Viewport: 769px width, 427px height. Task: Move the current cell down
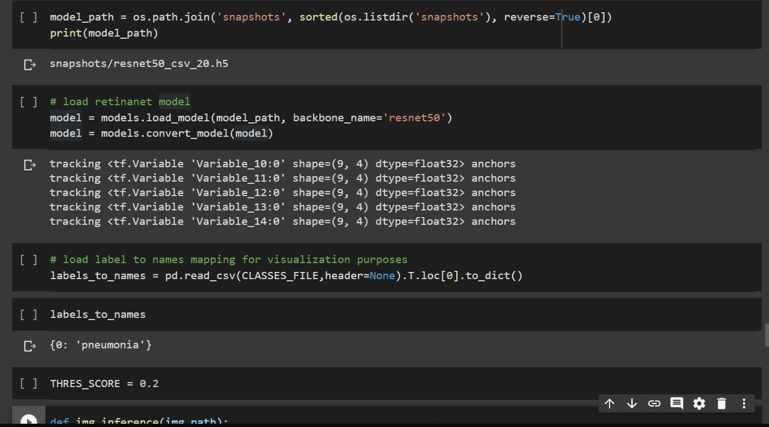coord(632,404)
